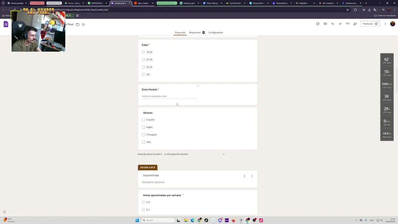
Task: Select the 25-29 age option
Action: click(143, 67)
